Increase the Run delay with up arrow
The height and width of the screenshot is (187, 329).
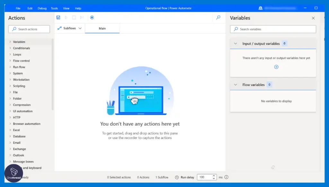tap(214, 176)
